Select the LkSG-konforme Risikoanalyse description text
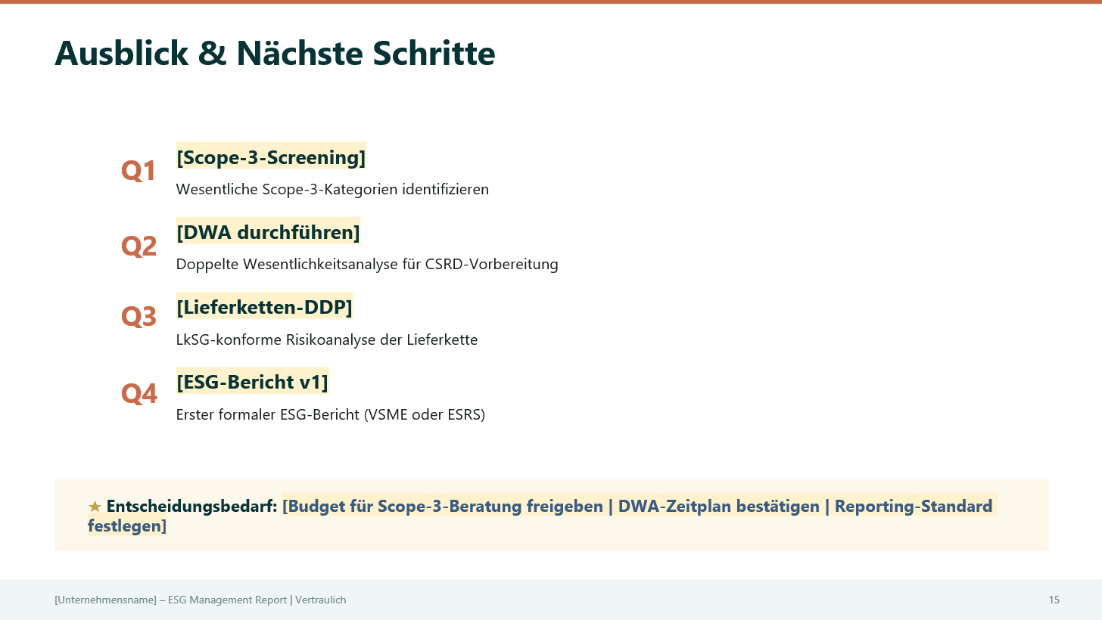1102x620 pixels. (x=327, y=339)
